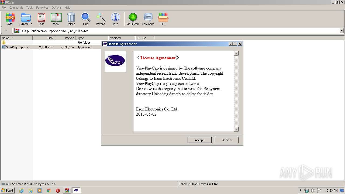Decline the license agreement
This screenshot has height=194, width=345.
pos(226,140)
